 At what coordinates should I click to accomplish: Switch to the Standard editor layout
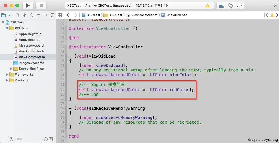click(221, 5)
